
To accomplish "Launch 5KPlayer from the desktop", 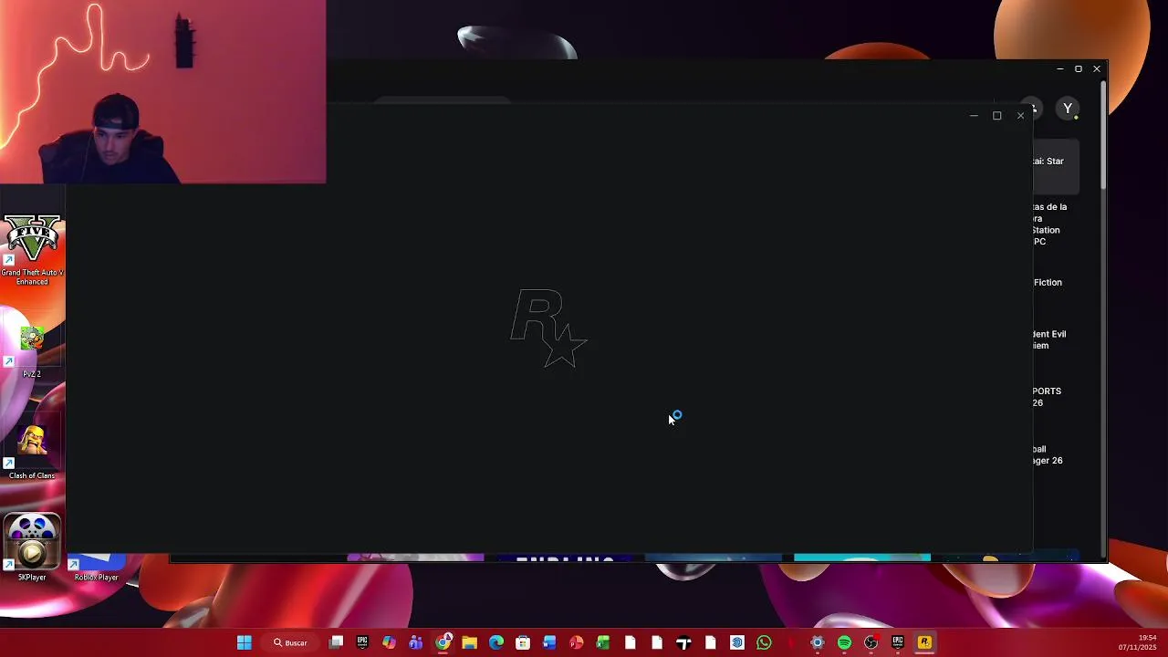I will (32, 547).
